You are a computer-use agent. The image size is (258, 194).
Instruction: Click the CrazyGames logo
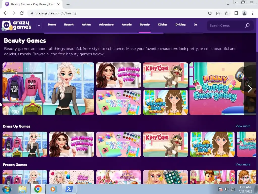click(x=16, y=26)
